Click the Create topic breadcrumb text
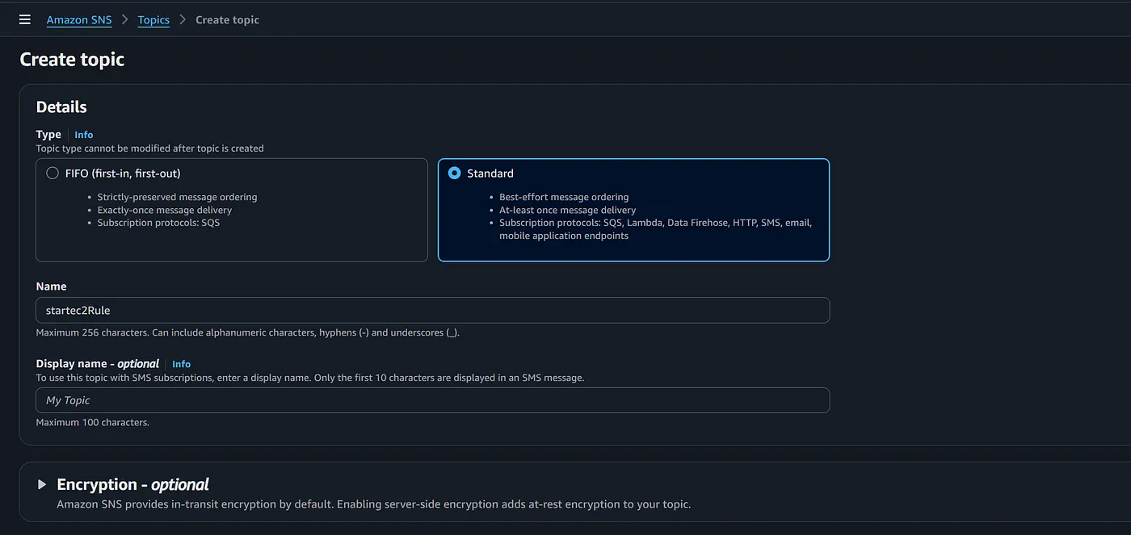The width and height of the screenshot is (1131, 535). coord(228,19)
